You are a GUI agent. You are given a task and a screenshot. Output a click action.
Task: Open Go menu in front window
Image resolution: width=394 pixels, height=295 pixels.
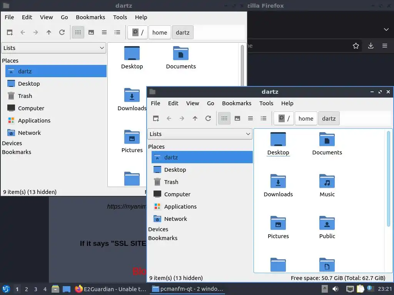[210, 103]
